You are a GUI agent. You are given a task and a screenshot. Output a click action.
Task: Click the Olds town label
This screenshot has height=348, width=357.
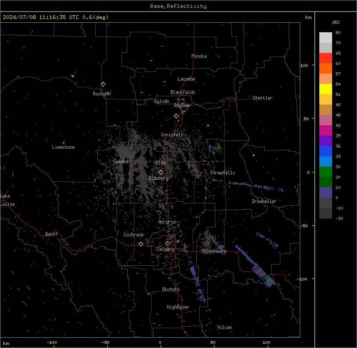click(x=161, y=163)
